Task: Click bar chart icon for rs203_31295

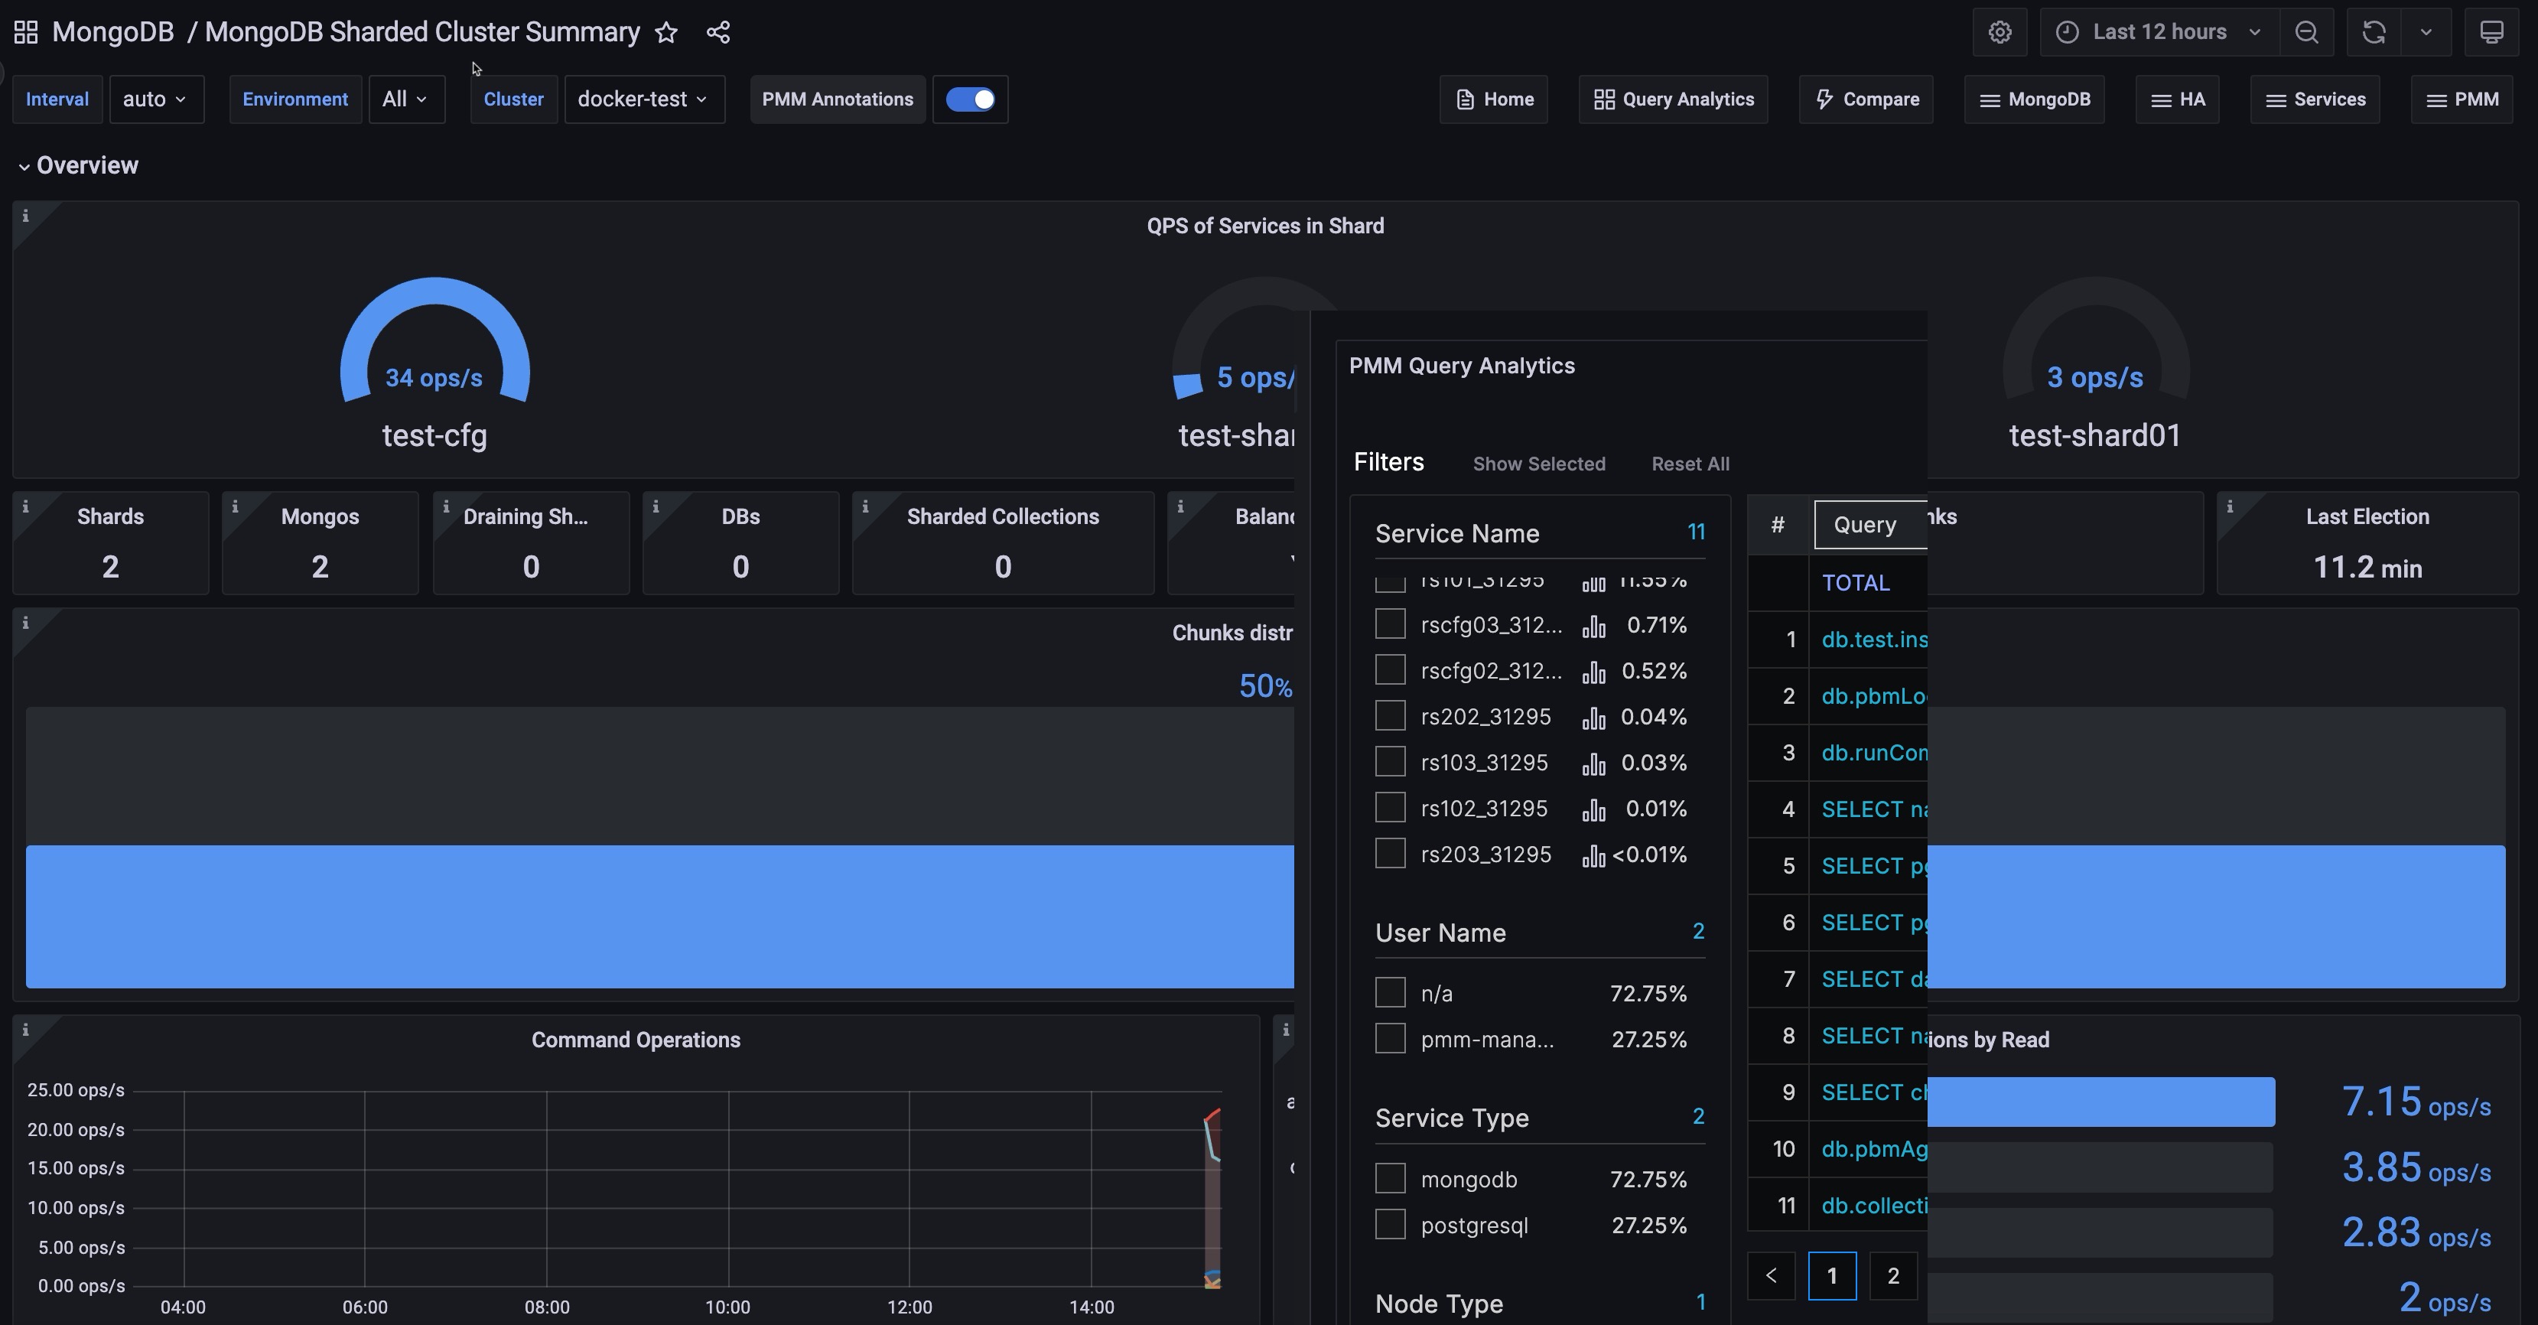Action: tap(1593, 855)
